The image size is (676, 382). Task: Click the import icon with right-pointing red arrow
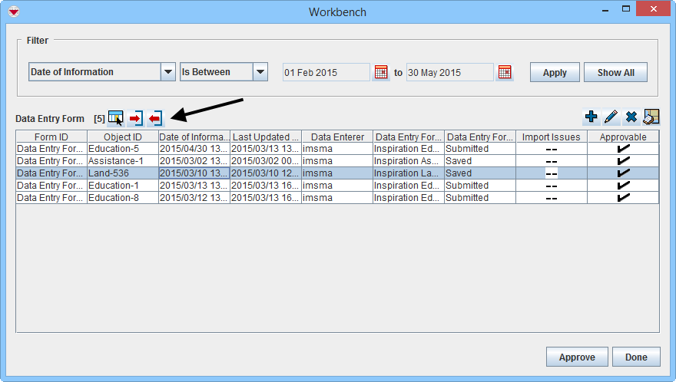[136, 118]
